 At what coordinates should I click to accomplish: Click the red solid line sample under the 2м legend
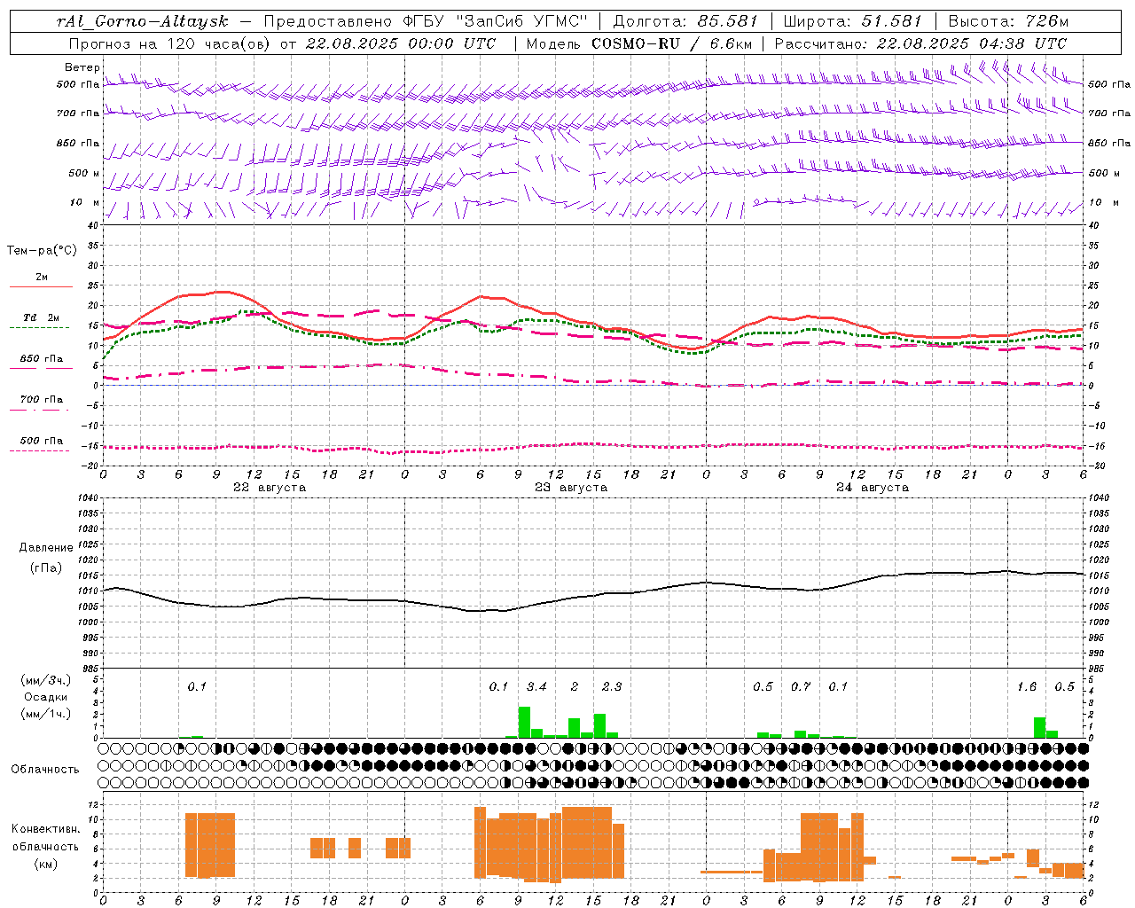point(41,287)
